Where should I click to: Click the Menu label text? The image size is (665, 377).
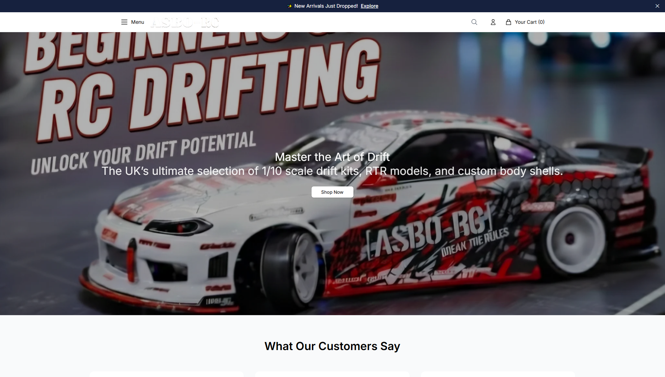pos(138,22)
